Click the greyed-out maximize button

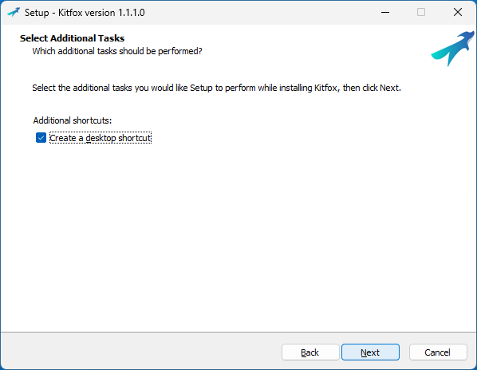click(x=421, y=13)
